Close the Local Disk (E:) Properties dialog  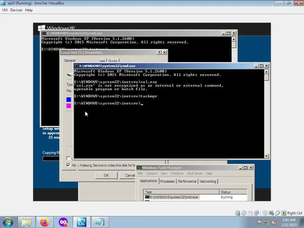click(164, 53)
